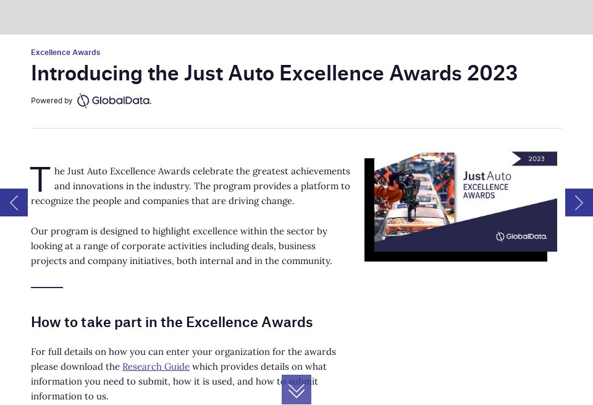Open the "Excellence Awards" category link
Screen dimensions: 593x405
coord(65,53)
